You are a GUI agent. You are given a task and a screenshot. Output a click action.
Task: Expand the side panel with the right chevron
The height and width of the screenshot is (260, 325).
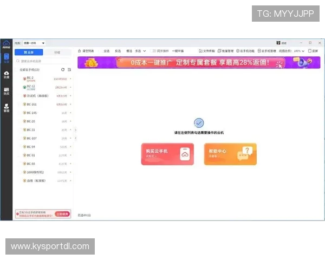(x=75, y=130)
